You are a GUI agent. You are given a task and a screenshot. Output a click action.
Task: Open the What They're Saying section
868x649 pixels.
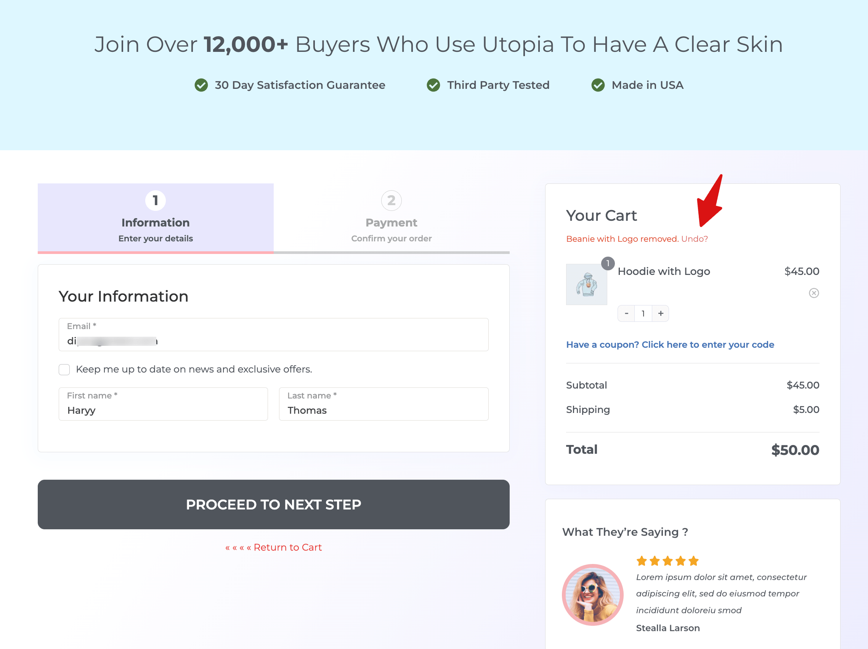point(625,532)
